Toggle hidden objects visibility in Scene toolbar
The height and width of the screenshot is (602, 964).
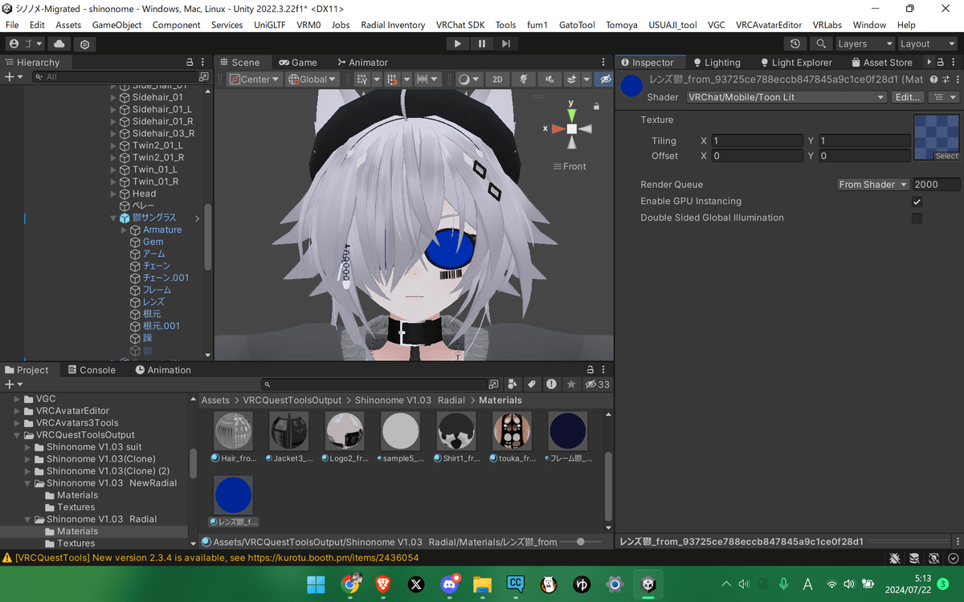(x=604, y=79)
